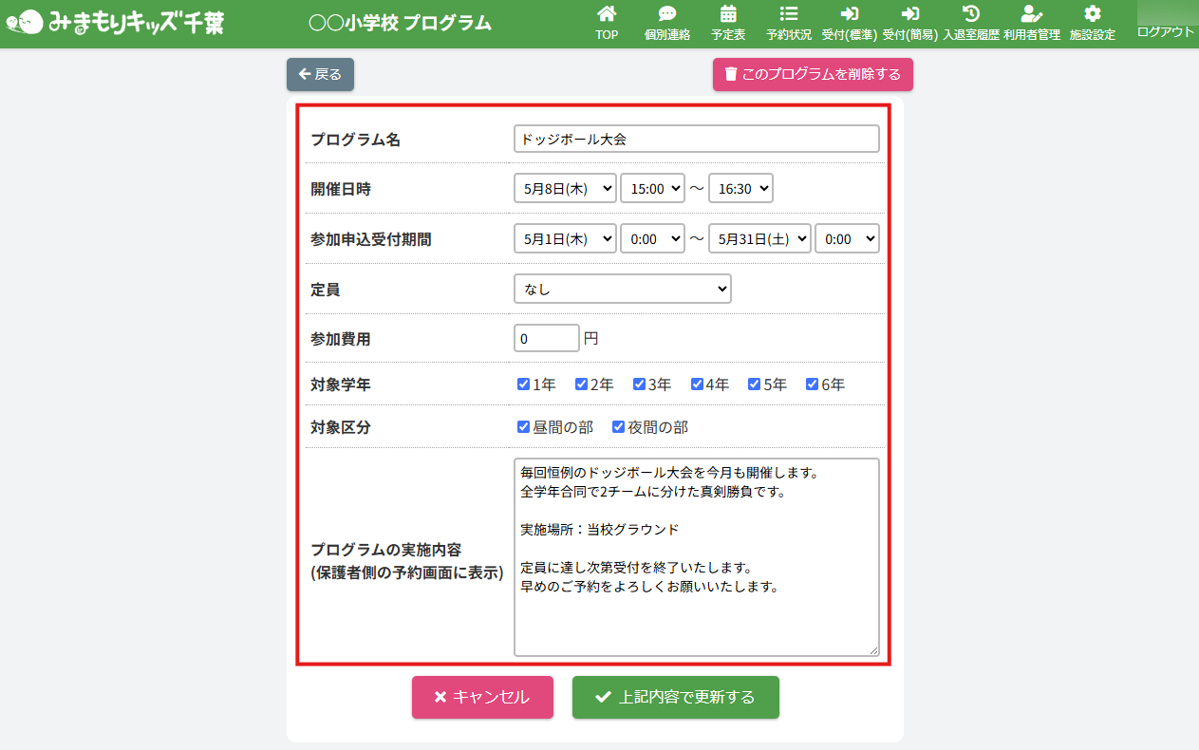Click このプログラムを削除する button
The height and width of the screenshot is (750, 1199).
pos(813,74)
